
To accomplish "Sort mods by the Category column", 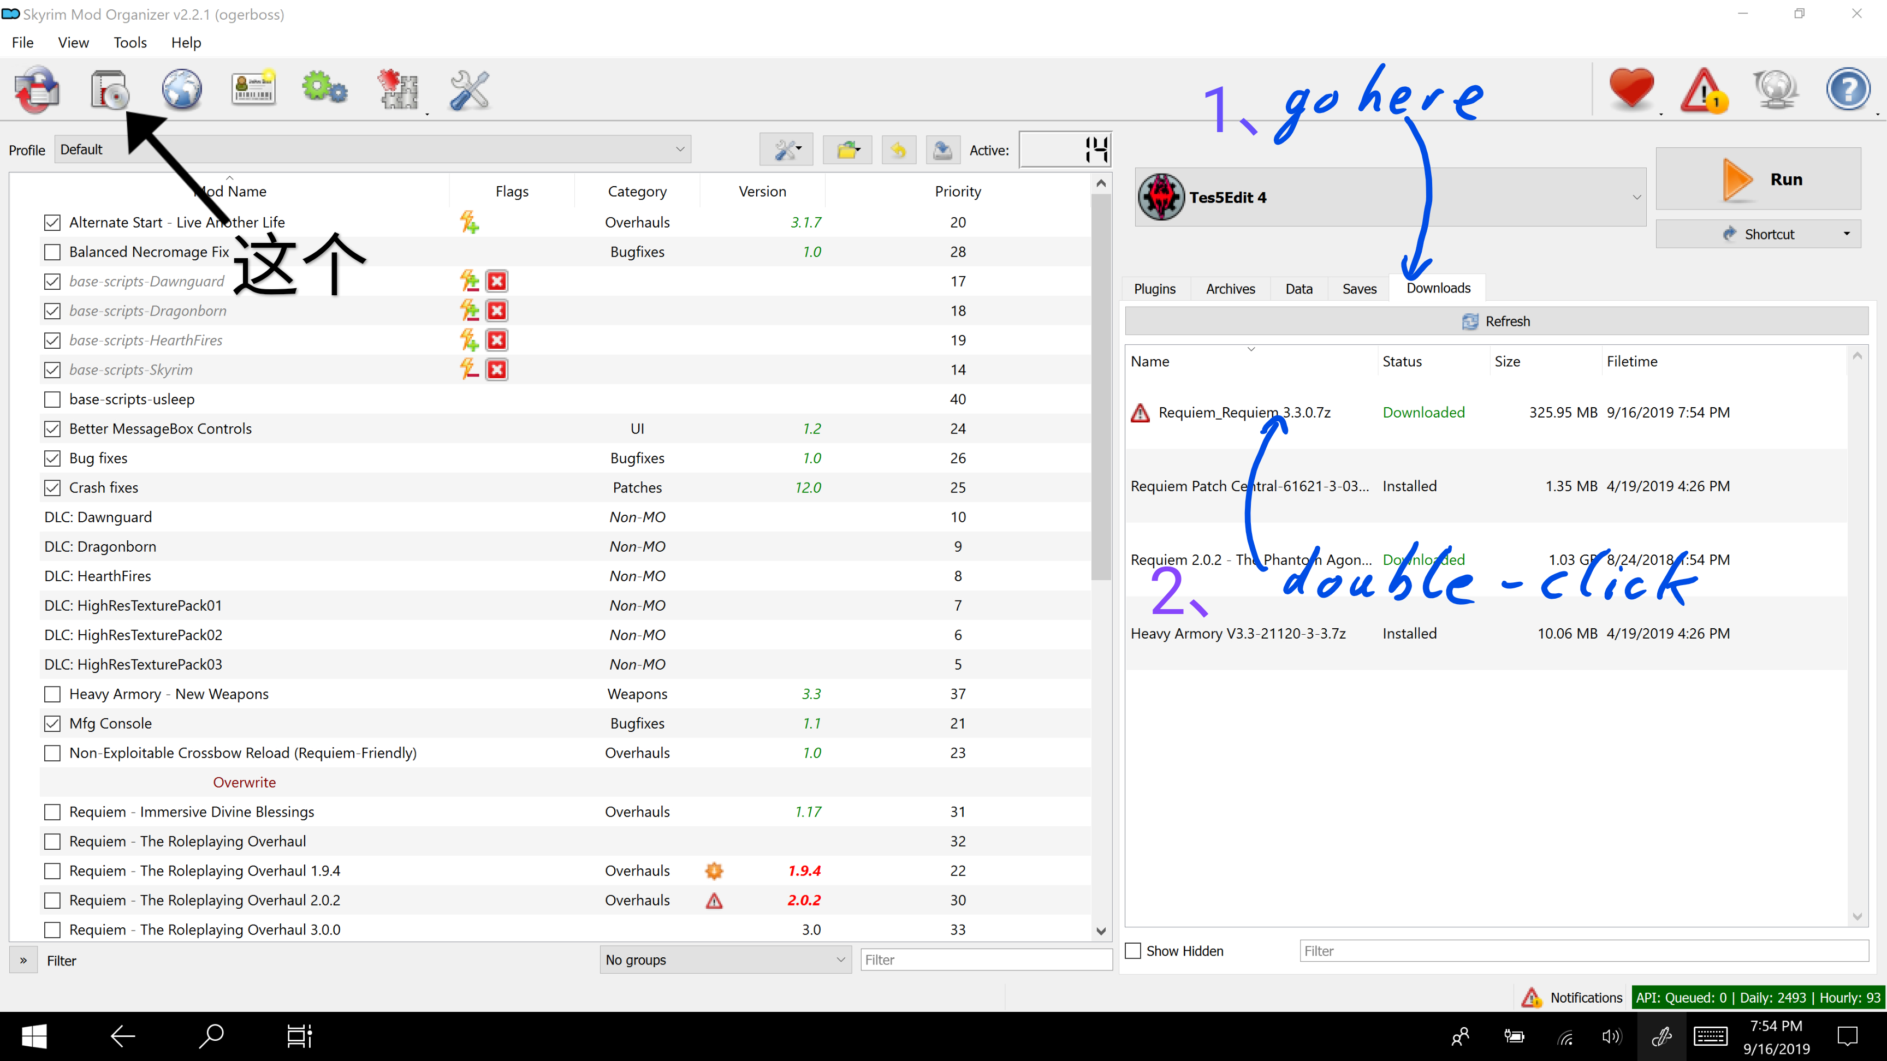I will (x=637, y=191).
